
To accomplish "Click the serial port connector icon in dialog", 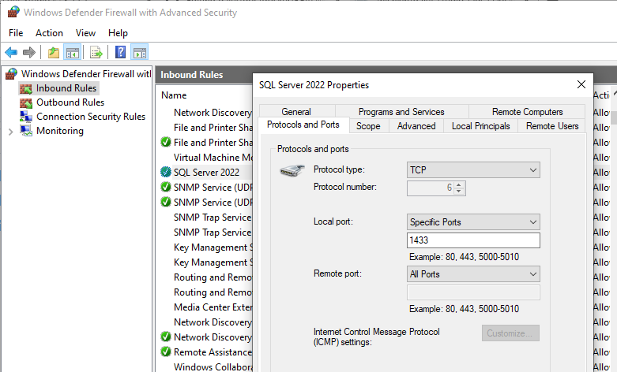I will tap(292, 170).
